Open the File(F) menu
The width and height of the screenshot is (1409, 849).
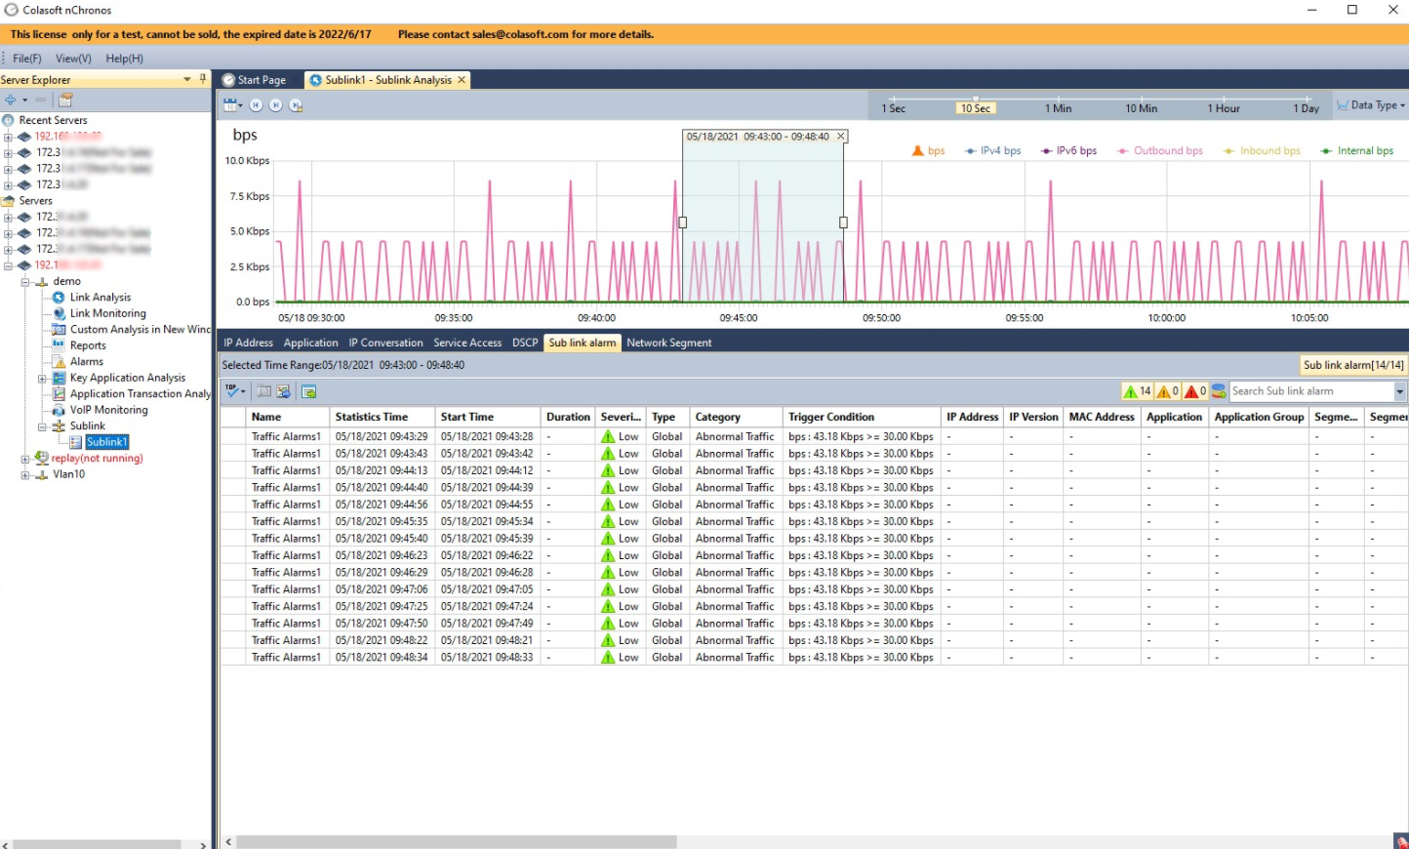tap(26, 59)
